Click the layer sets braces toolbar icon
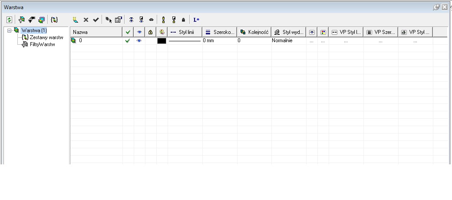This screenshot has width=452, height=200. 54,20
